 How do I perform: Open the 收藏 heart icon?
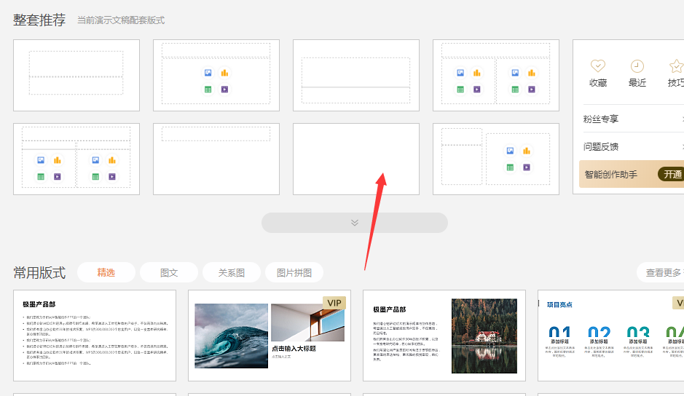pos(597,66)
